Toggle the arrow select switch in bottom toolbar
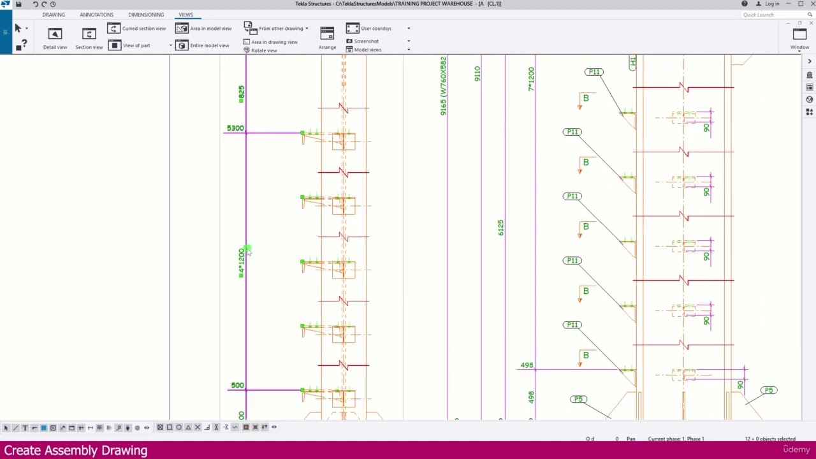The width and height of the screenshot is (816, 459). click(x=6, y=428)
